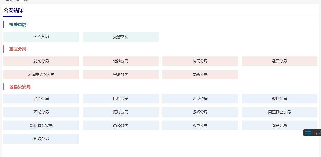Select the 公安站群 tab heading
This screenshot has width=321, height=157.
pyautogui.click(x=13, y=11)
